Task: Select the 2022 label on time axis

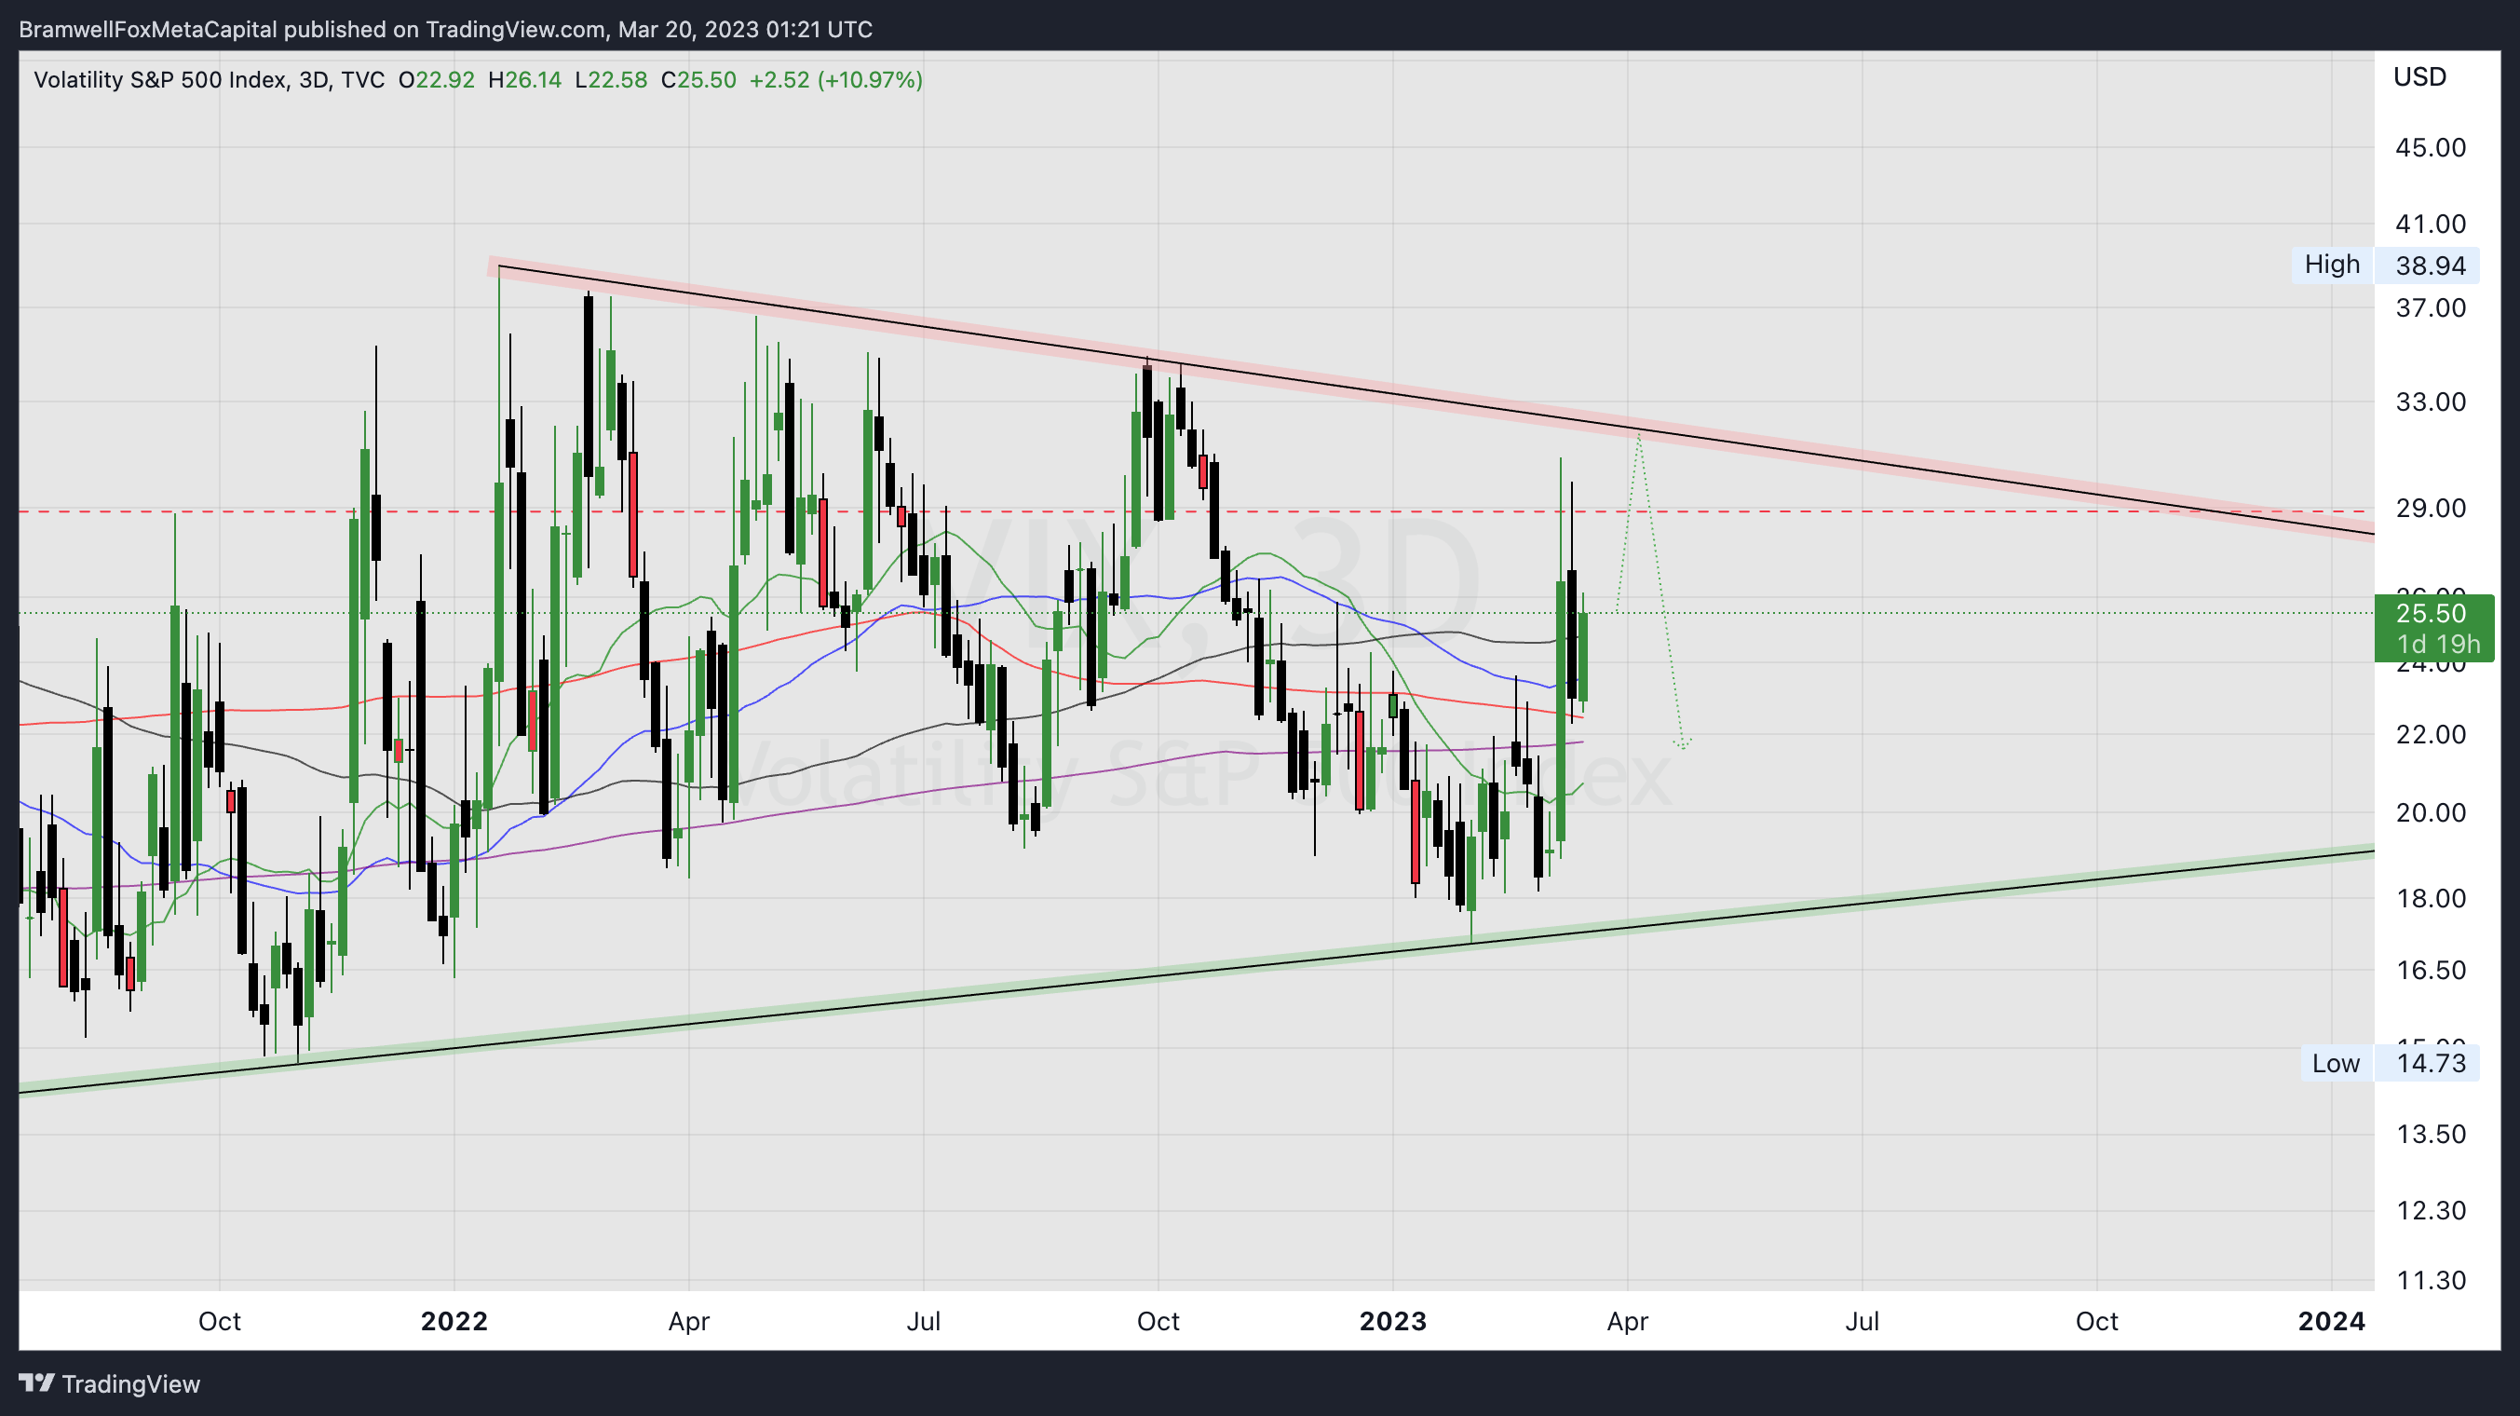Action: tap(454, 1321)
